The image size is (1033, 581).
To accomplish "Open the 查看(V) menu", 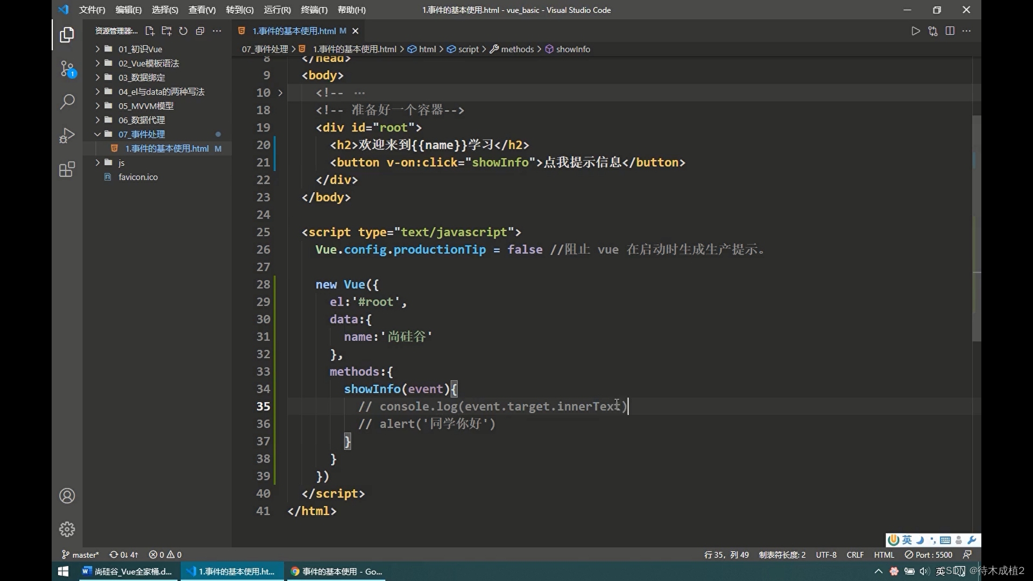I will pos(202,10).
